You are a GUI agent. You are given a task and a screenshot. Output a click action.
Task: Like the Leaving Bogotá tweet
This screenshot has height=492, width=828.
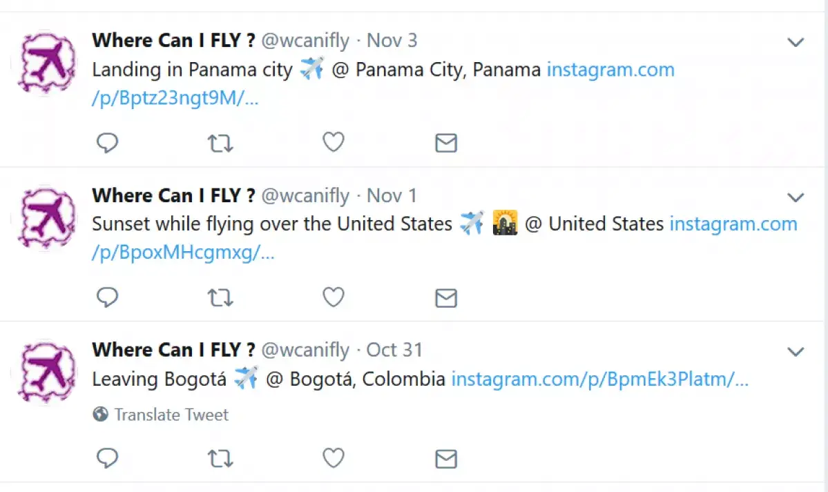334,457
